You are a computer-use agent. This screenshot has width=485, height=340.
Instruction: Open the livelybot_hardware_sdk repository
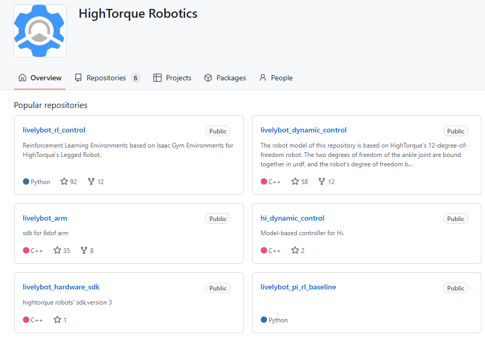click(x=61, y=287)
